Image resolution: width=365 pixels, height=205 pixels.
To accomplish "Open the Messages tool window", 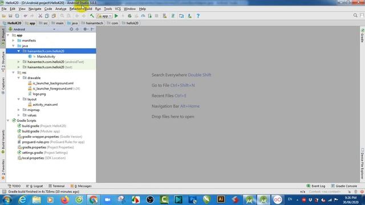I will 81,186.
